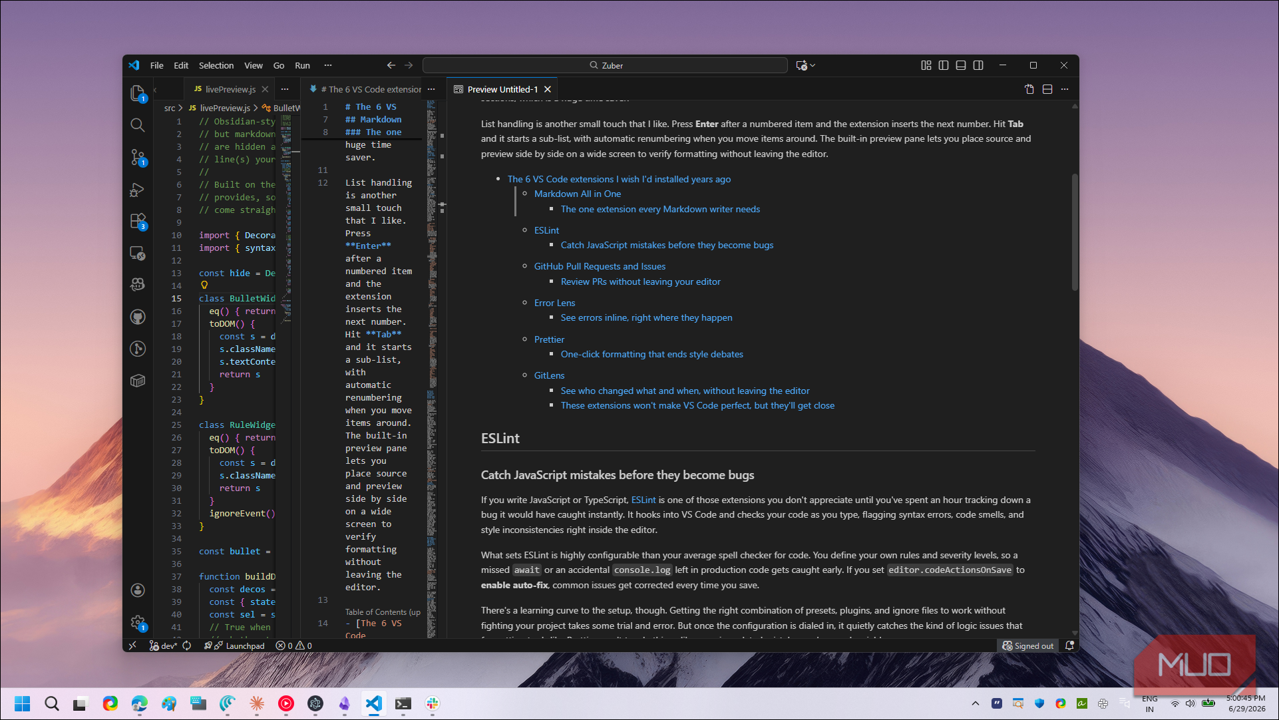Follow the Prettier link in contents
1279x720 pixels.
point(549,339)
